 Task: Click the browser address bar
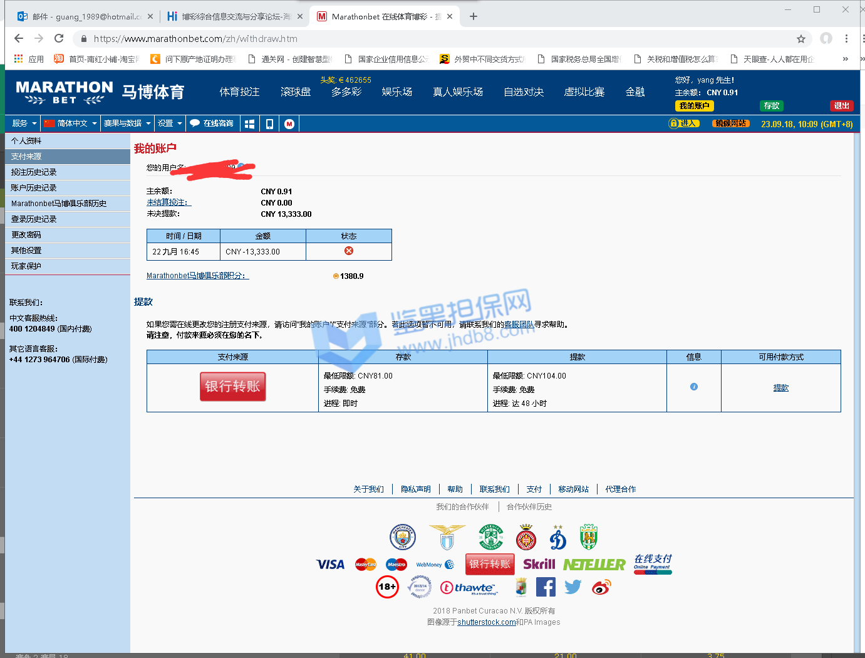click(438, 39)
